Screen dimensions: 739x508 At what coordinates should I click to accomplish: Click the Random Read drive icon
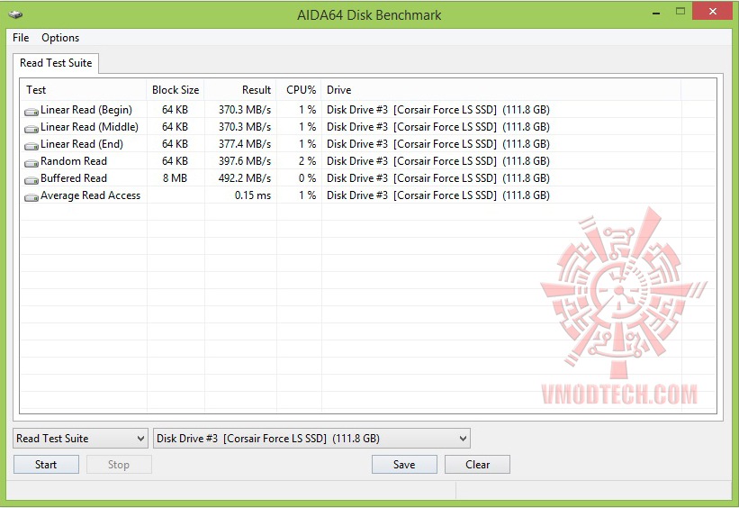[x=32, y=163]
